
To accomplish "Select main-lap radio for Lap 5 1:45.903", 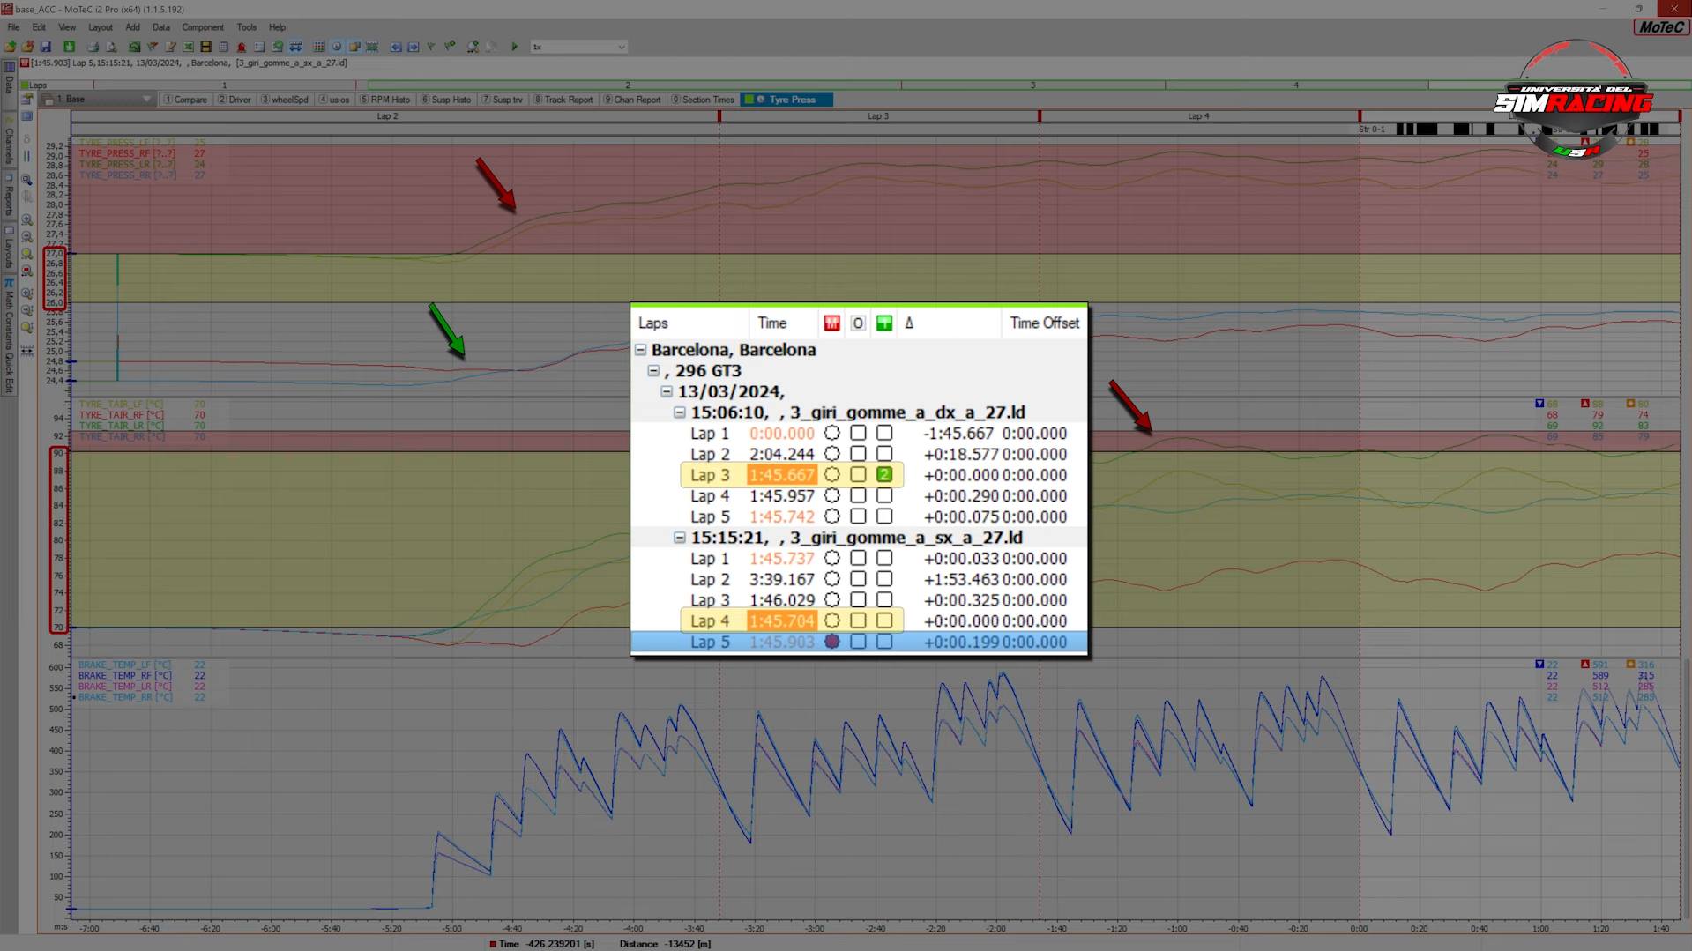I will point(831,642).
